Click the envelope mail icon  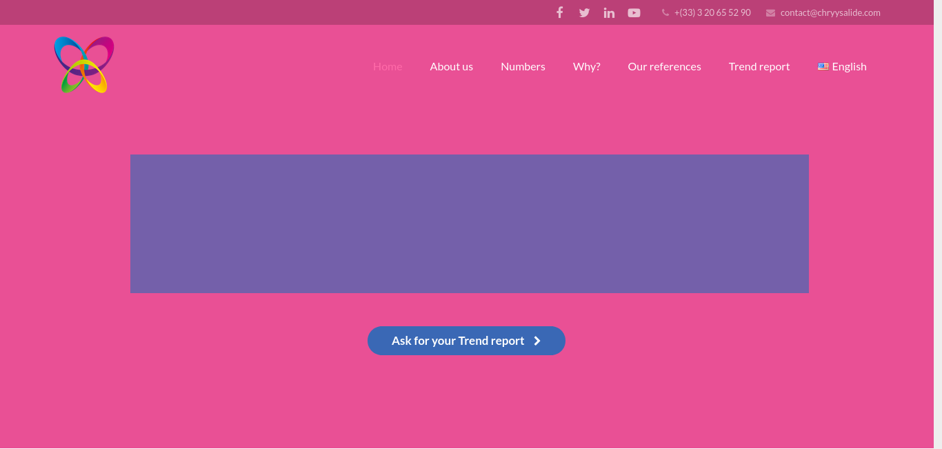click(x=770, y=12)
